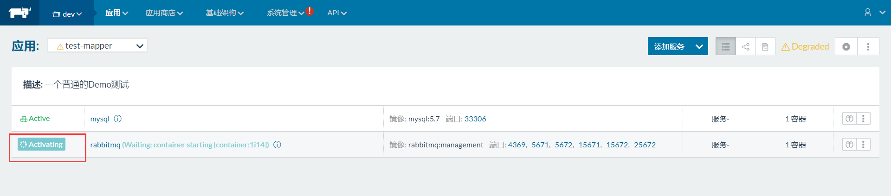This screenshot has height=196, width=891.
Task: Open the 系统管理 menu
Action: point(285,13)
